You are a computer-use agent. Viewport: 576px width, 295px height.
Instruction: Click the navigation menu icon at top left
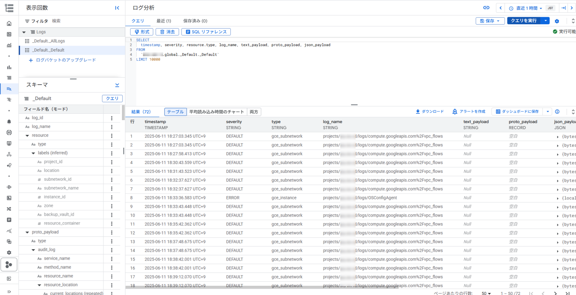tap(9, 8)
